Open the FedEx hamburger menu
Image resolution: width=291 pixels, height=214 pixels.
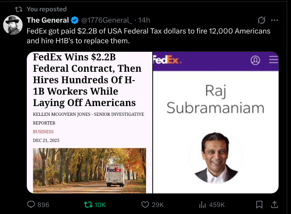(273, 60)
